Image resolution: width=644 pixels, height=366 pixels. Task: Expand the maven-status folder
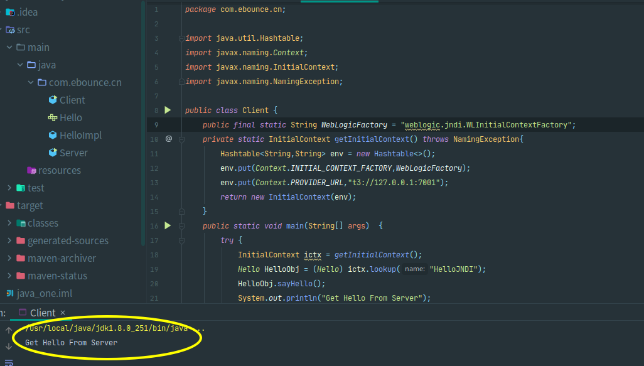click(9, 276)
